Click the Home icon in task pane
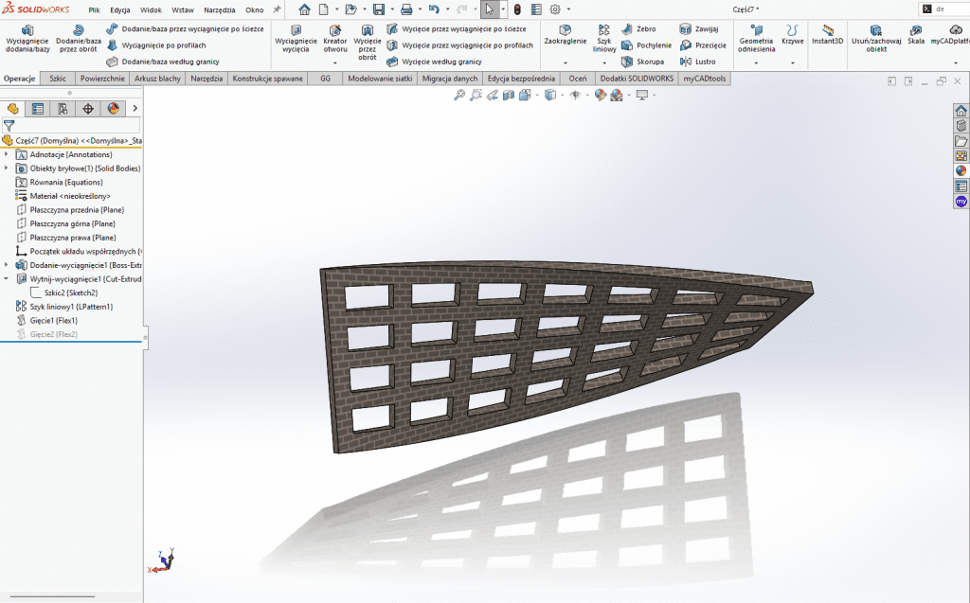 pyautogui.click(x=961, y=111)
